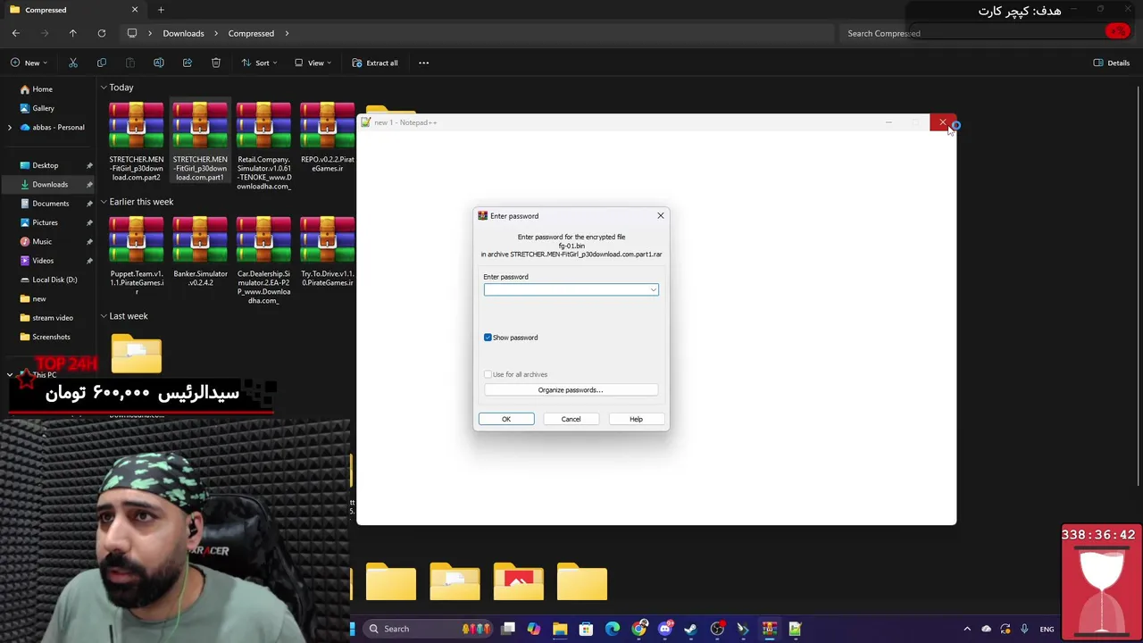
Task: Expand the chevron after Compressed in the address bar
Action: click(x=287, y=33)
